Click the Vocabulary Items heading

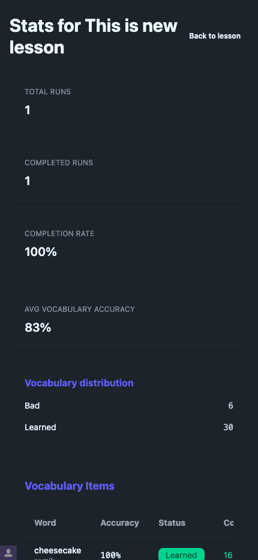pos(70,485)
